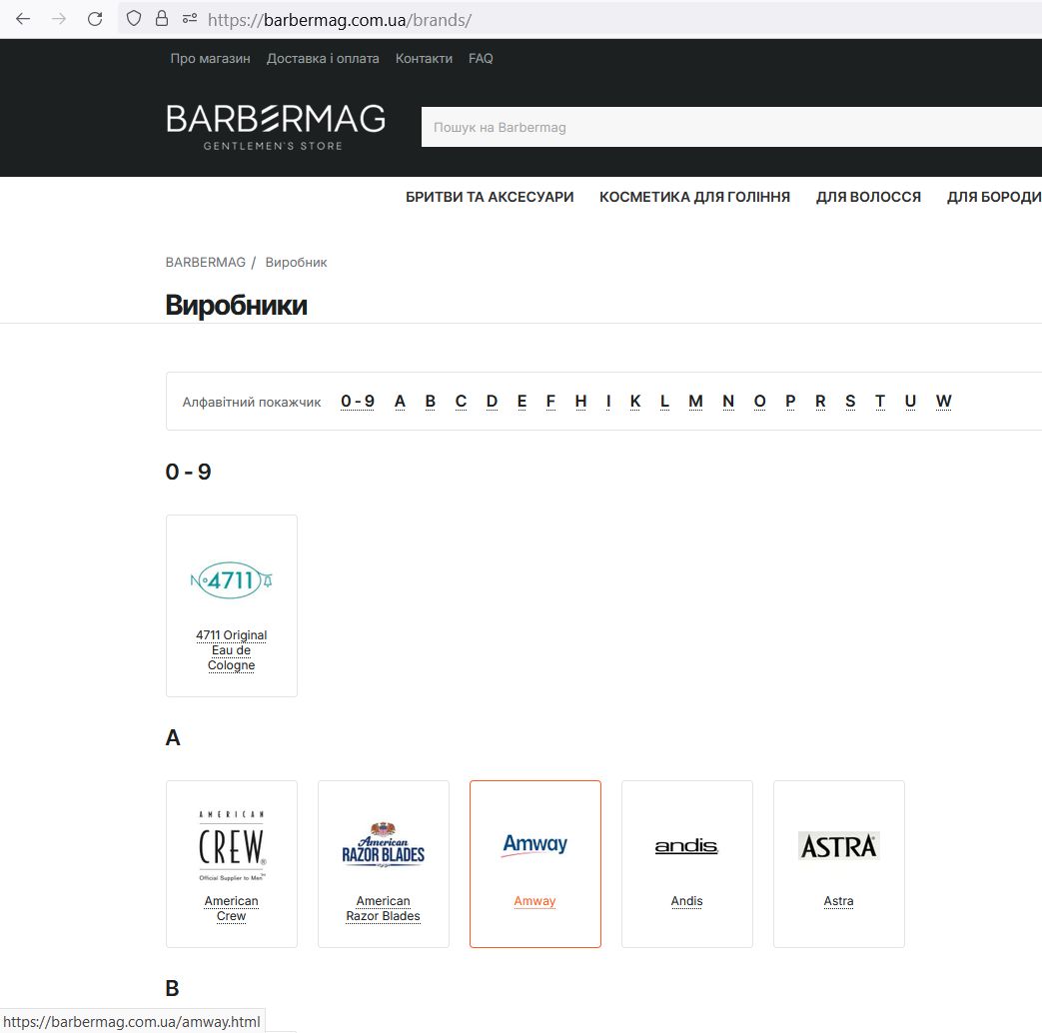Jump to letter U in index
Screen dimensions: 1042x1033
coord(910,401)
